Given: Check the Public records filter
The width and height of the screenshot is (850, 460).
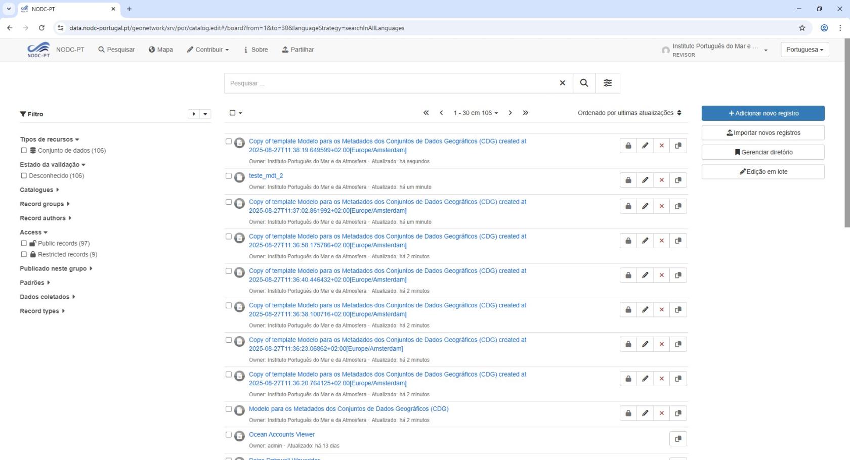Looking at the screenshot, I should point(24,243).
